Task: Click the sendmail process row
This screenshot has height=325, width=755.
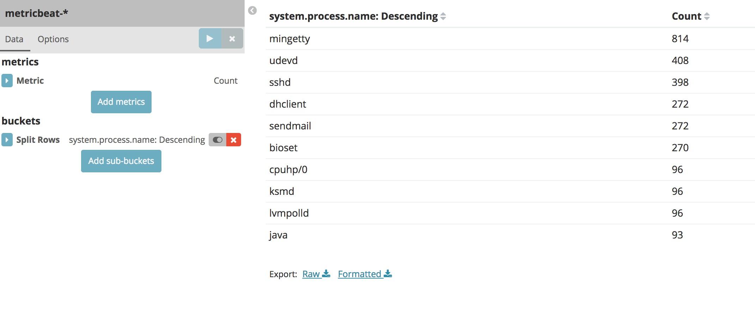Action: coord(290,126)
